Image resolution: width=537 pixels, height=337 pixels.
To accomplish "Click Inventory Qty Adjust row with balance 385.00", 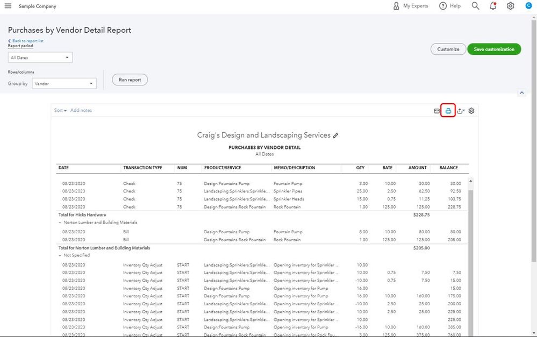I will coord(262,327).
